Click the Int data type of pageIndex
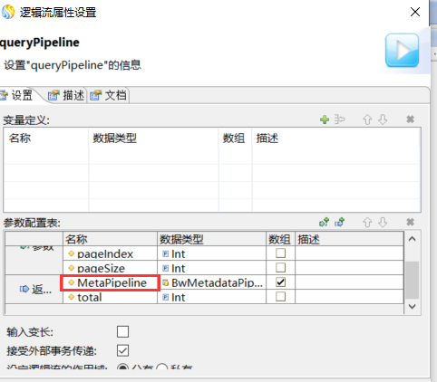Image resolution: width=437 pixels, height=382 pixels. tap(211, 253)
